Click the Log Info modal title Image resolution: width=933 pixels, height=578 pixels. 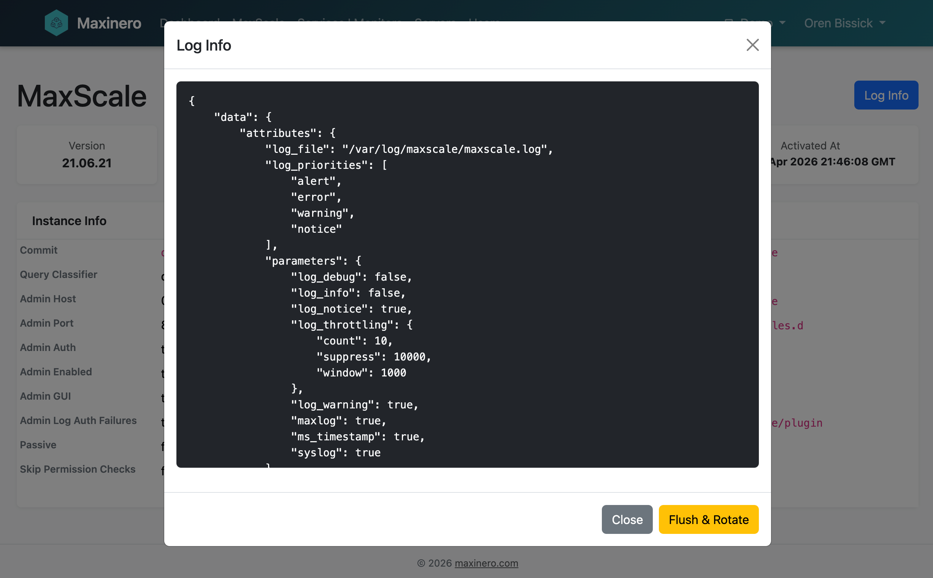tap(204, 46)
